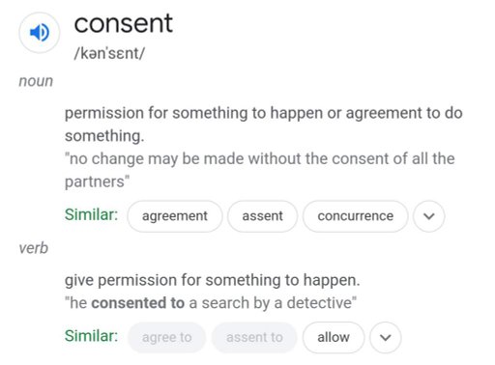Viewport: 495px width, 365px height.
Task: Click the phonetic spelling /kən'sɛnt/
Action: [x=109, y=53]
